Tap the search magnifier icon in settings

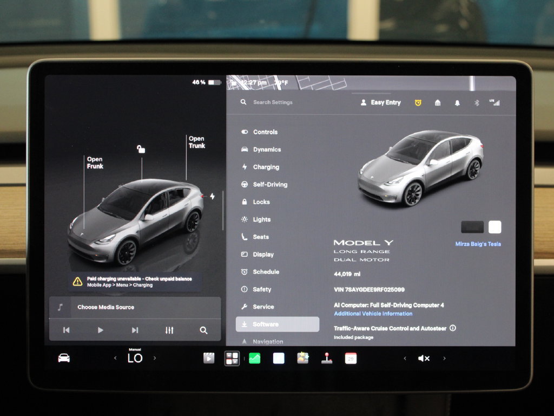coord(243,102)
